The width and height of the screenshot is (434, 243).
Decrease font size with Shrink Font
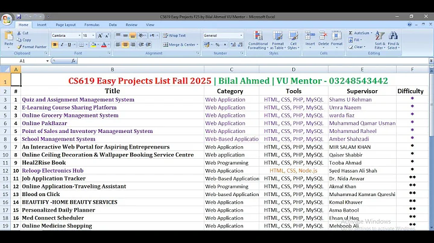(x=107, y=35)
